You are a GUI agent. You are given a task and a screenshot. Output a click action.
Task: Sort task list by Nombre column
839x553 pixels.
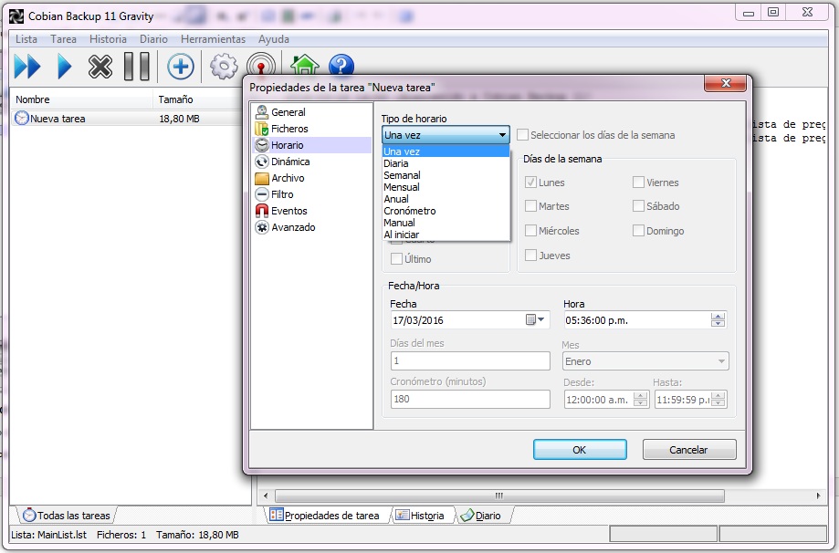tap(81, 99)
